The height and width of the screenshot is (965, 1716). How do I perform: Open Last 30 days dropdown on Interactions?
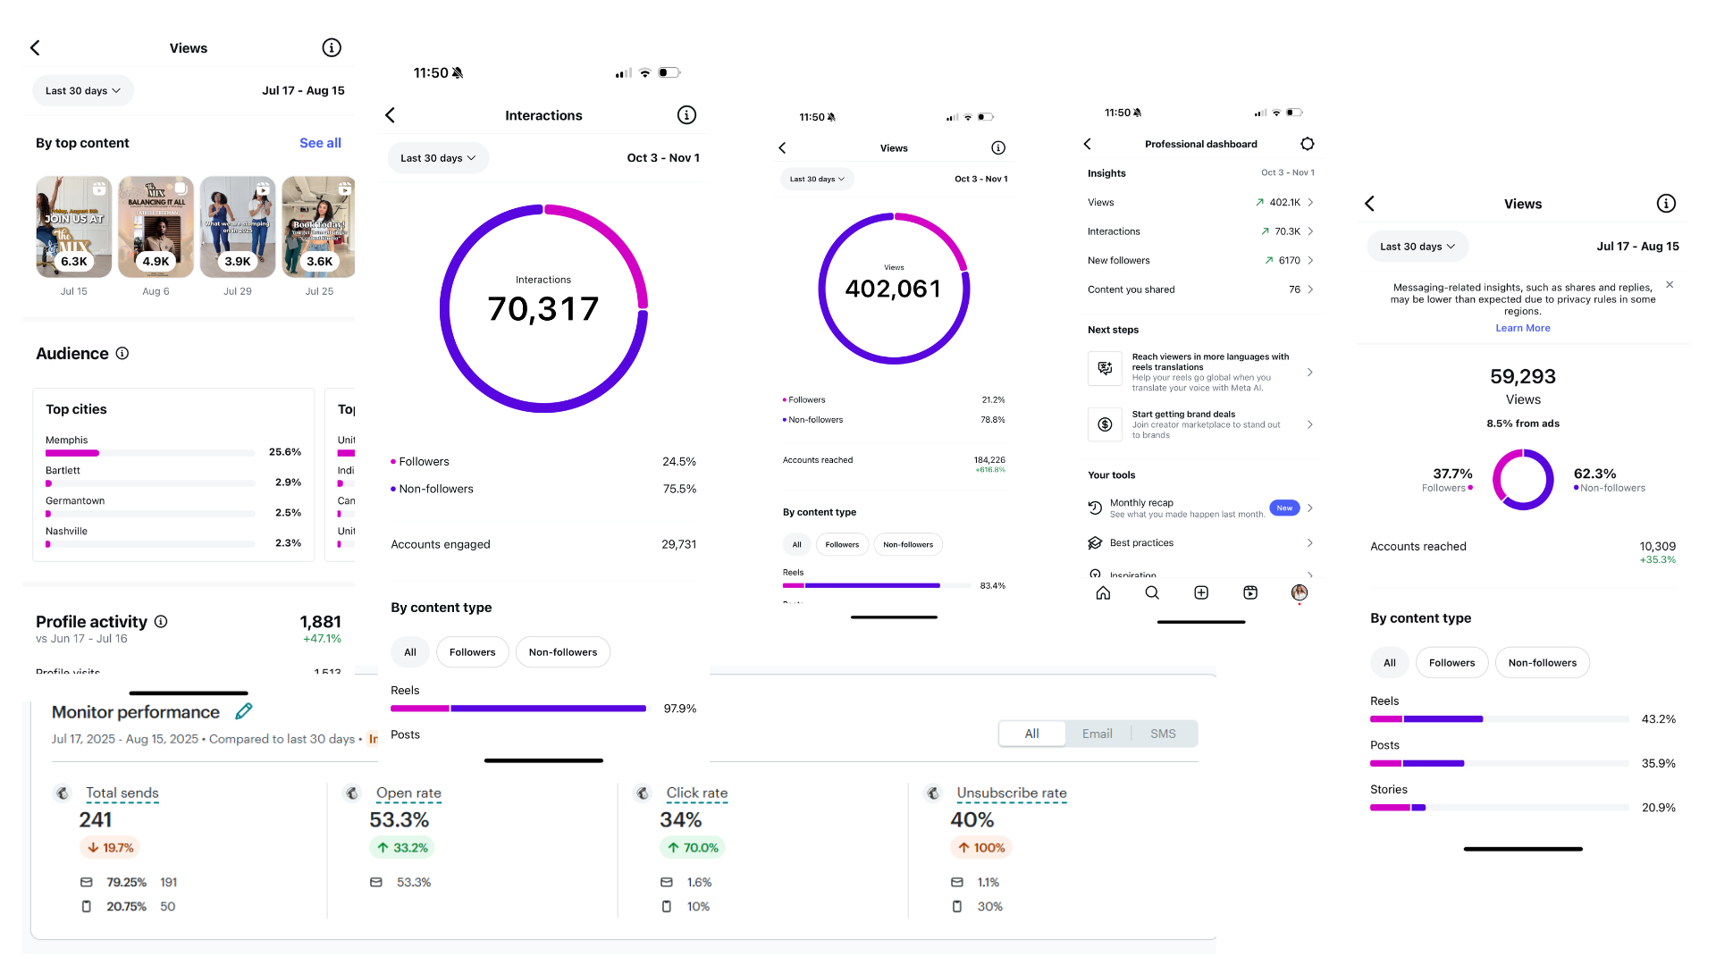pyautogui.click(x=438, y=158)
